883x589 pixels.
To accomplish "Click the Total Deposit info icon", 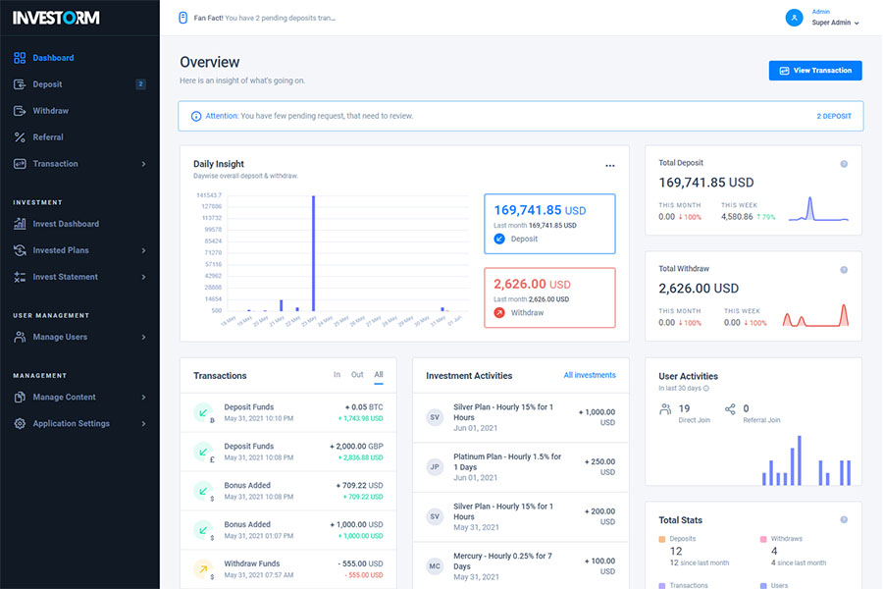I will click(842, 163).
